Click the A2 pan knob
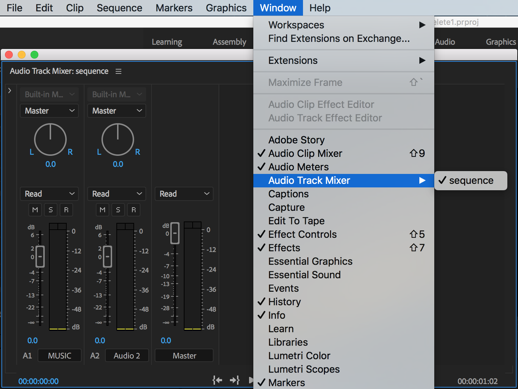 click(118, 139)
